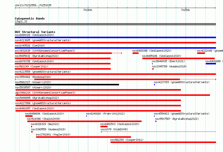Select the short red nsv6481503 bar
The image size is (223, 152).
point(104,127)
